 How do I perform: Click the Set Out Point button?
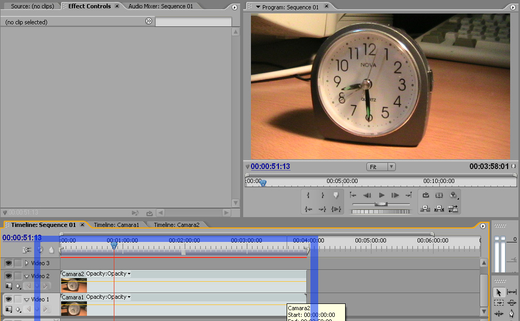pos(322,195)
